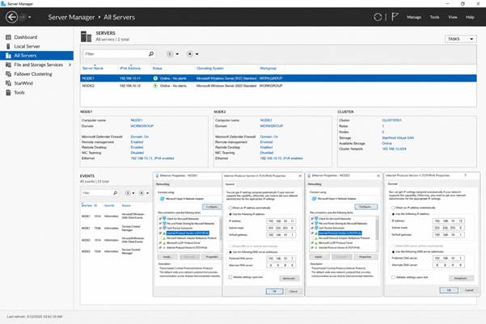Open Servers list options dropdown arrow
Image resolution: width=486 pixels, height=324 pixels.
click(177, 54)
